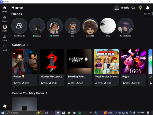
Task: Open the Flicker game card
Action: [24, 67]
